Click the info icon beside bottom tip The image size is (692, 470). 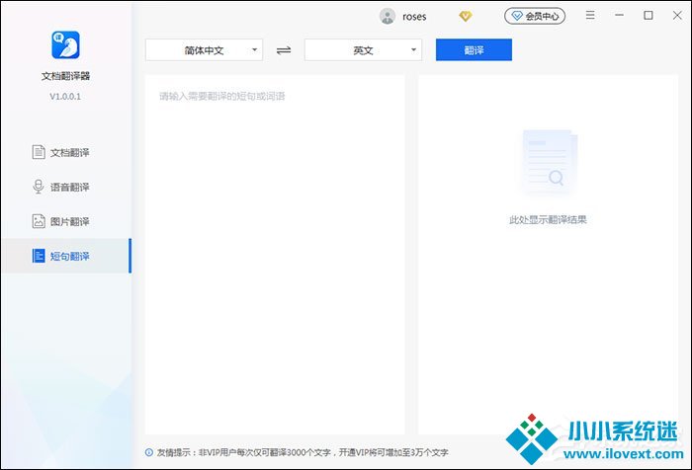(x=148, y=453)
